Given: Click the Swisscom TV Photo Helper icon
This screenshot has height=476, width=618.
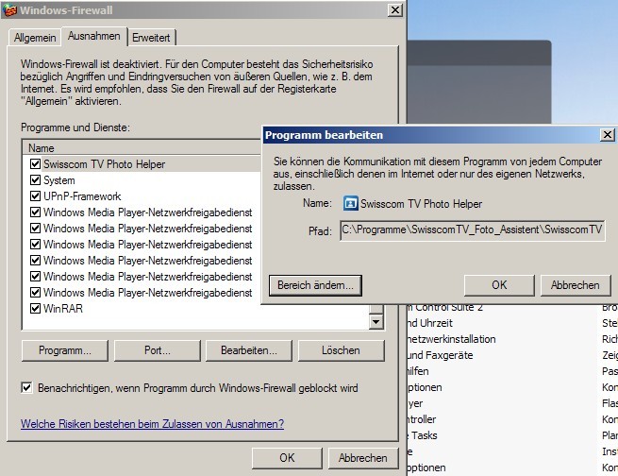Looking at the screenshot, I should pos(350,203).
